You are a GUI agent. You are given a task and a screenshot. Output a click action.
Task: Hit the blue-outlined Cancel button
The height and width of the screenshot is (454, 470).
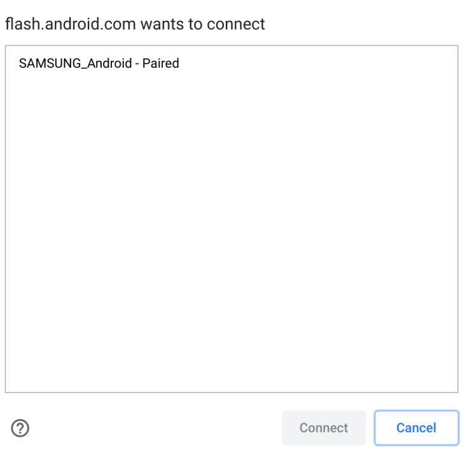coord(416,427)
